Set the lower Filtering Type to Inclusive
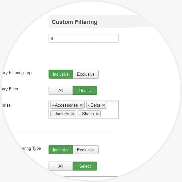Viewport: 182px width, 182px height. (x=61, y=150)
